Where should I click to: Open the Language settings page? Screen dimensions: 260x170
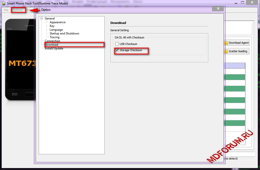click(x=56, y=30)
